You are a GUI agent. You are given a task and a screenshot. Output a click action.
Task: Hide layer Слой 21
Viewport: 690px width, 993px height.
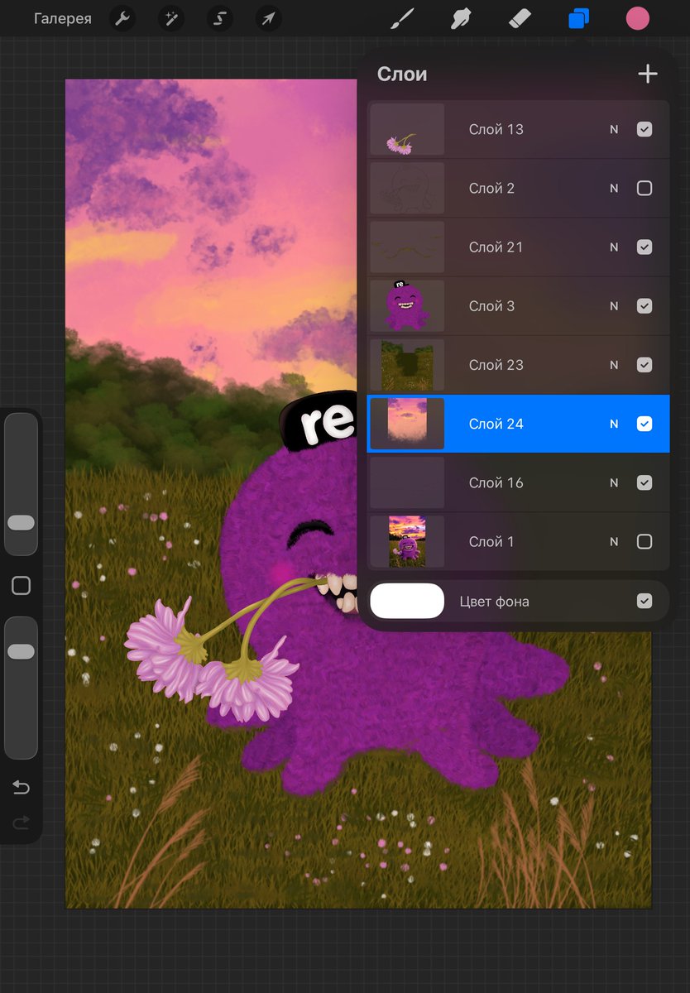click(x=644, y=247)
